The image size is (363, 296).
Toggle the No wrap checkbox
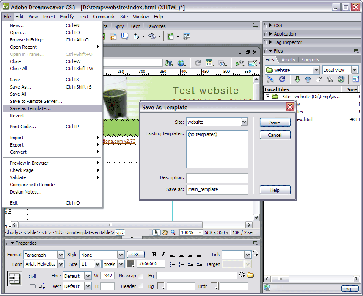tap(140, 276)
